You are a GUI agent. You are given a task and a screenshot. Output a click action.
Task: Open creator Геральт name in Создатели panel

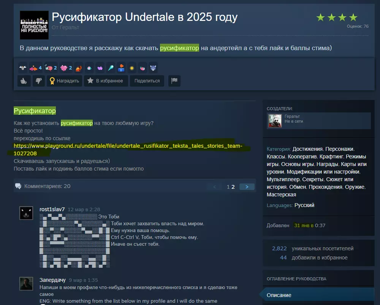click(292, 116)
